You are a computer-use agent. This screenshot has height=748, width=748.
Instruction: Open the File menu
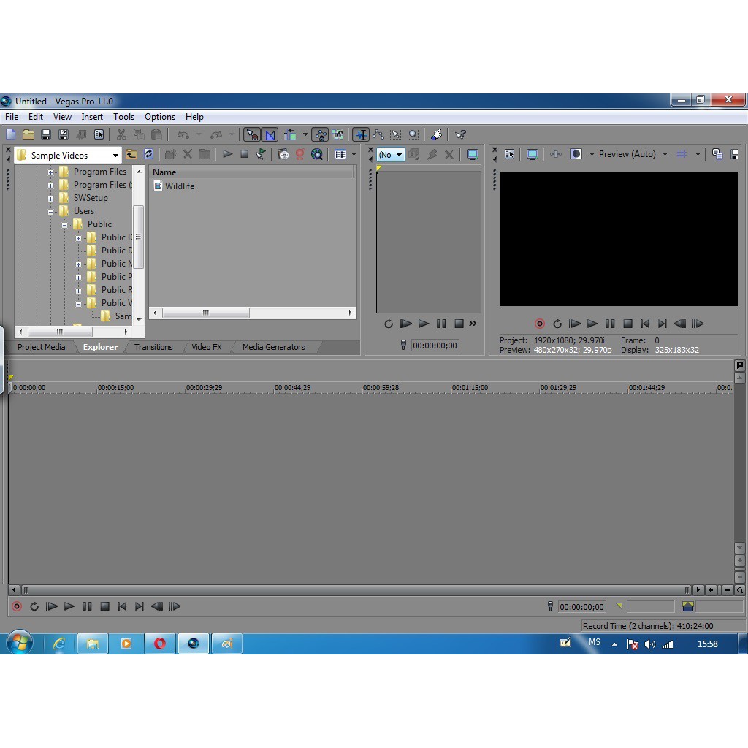(x=12, y=117)
